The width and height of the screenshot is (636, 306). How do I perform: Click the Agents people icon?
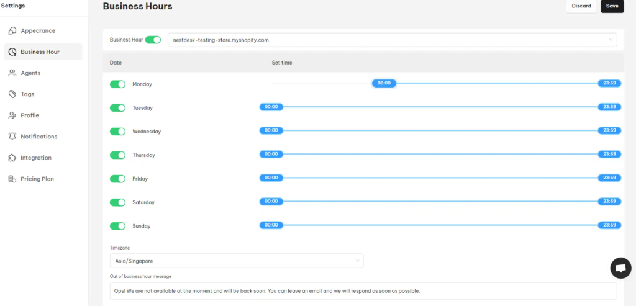pos(12,73)
